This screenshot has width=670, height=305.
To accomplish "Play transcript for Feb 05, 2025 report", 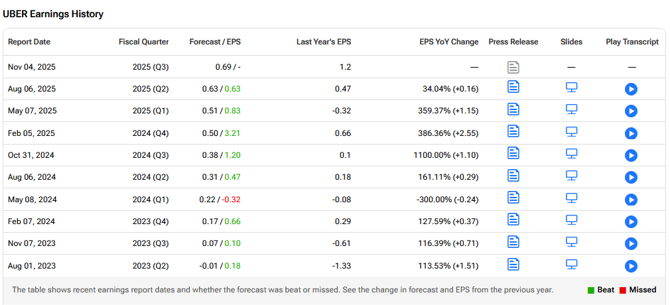I will click(x=631, y=133).
